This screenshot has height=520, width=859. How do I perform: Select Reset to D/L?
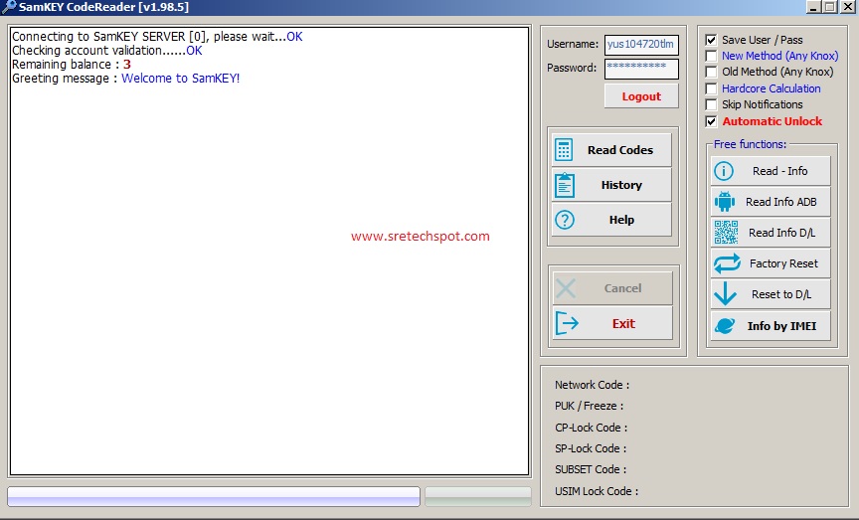[771, 294]
